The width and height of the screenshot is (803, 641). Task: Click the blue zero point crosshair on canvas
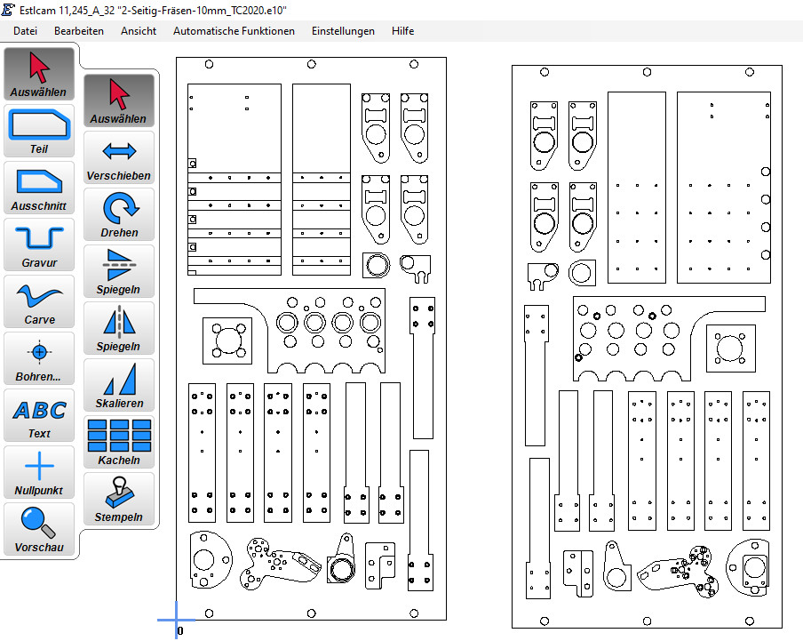pyautogui.click(x=176, y=620)
